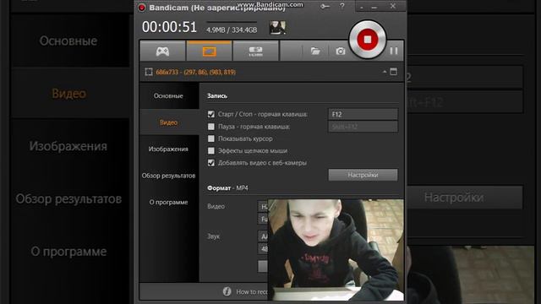This screenshot has width=541, height=304.
Task: Toggle Добавлять видео с веб-камеры checkbox
Action: point(211,163)
